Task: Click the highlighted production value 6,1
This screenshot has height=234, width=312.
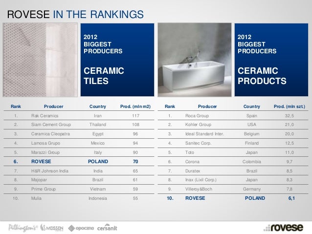Action: (291, 198)
